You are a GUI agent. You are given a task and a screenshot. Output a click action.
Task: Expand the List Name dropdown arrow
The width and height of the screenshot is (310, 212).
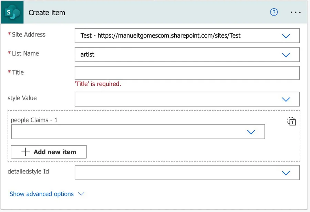click(x=286, y=55)
